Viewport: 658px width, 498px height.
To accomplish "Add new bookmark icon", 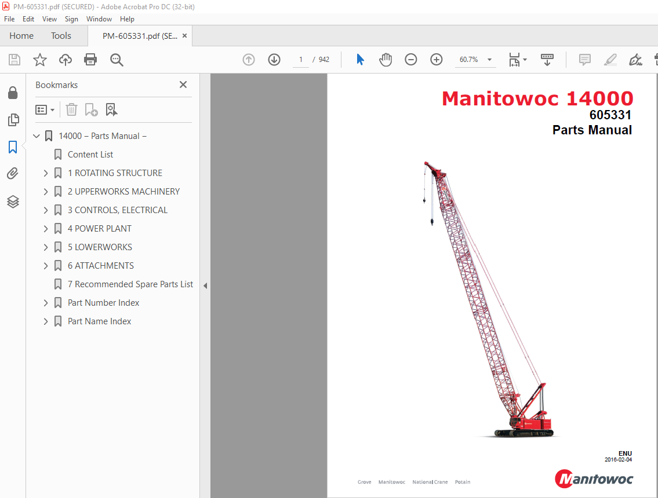I will click(x=91, y=110).
